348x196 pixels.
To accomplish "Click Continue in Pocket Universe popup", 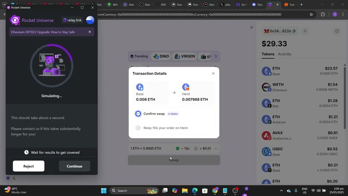I will 74,166.
